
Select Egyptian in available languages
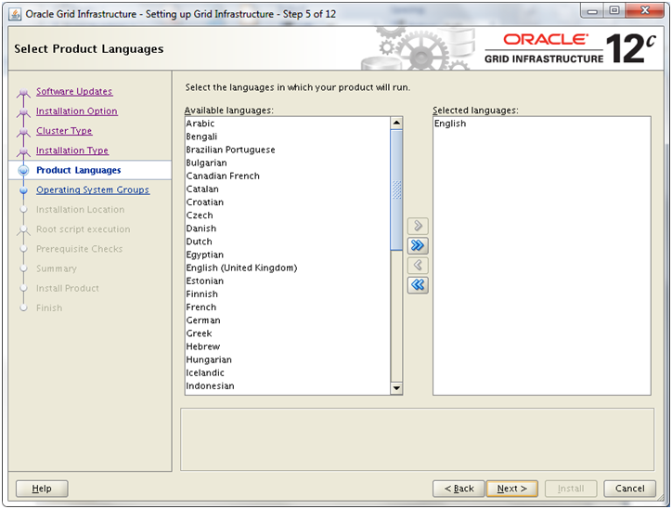tap(288, 254)
